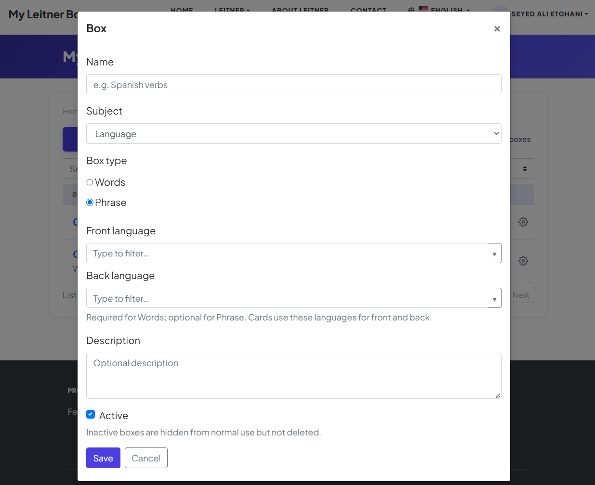Click the US flag icon in navbar

point(423,9)
